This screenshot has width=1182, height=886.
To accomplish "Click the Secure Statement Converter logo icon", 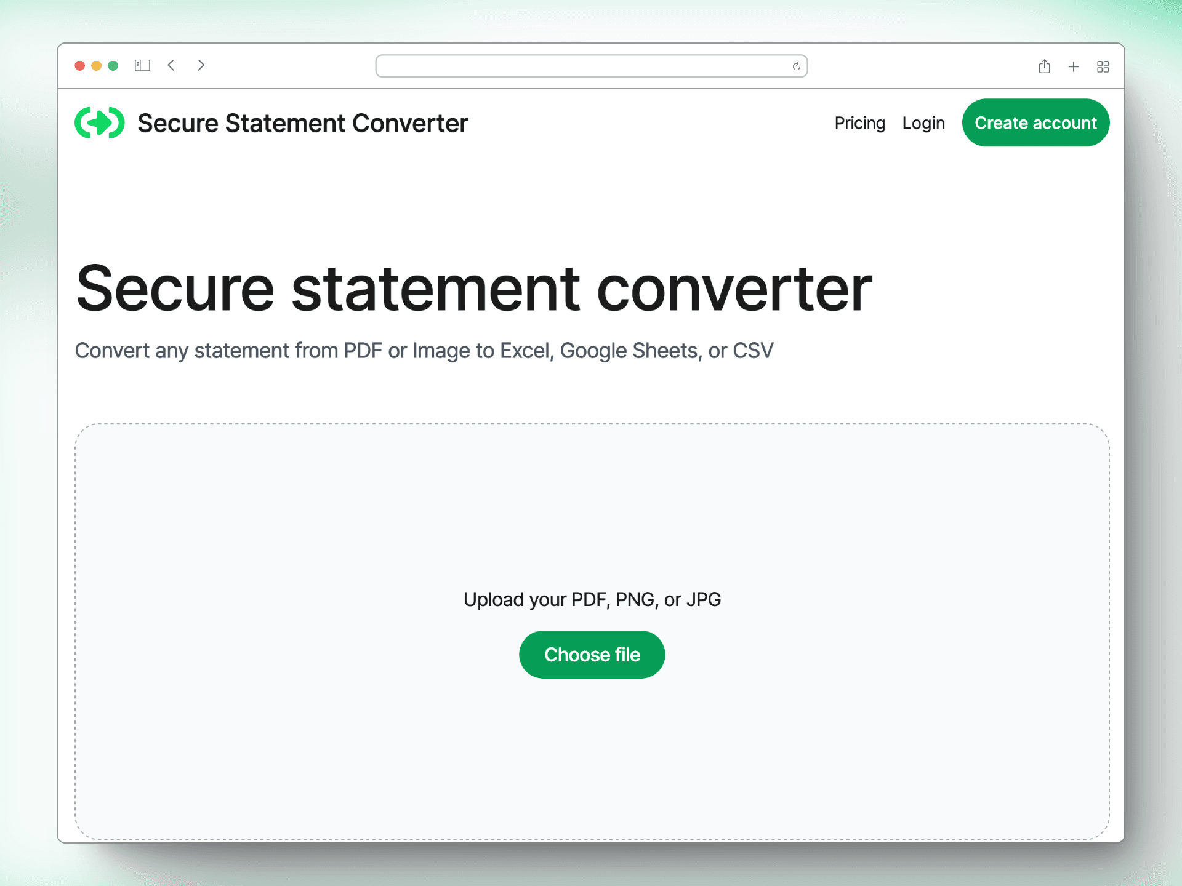I will pos(100,122).
